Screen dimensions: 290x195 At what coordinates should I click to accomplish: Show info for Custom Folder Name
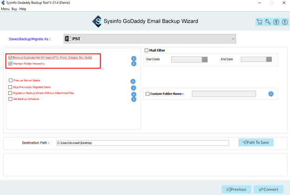point(271,94)
